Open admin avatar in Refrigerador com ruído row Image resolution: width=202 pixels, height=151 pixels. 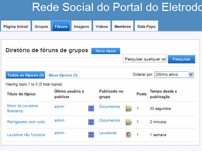click(91, 122)
